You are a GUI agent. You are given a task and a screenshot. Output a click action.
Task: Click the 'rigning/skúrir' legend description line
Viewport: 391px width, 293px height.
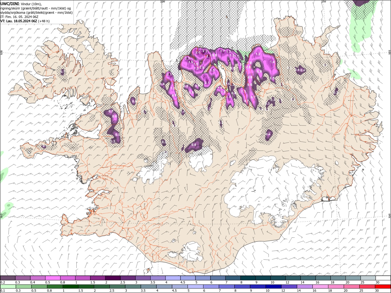(x=36, y=8)
